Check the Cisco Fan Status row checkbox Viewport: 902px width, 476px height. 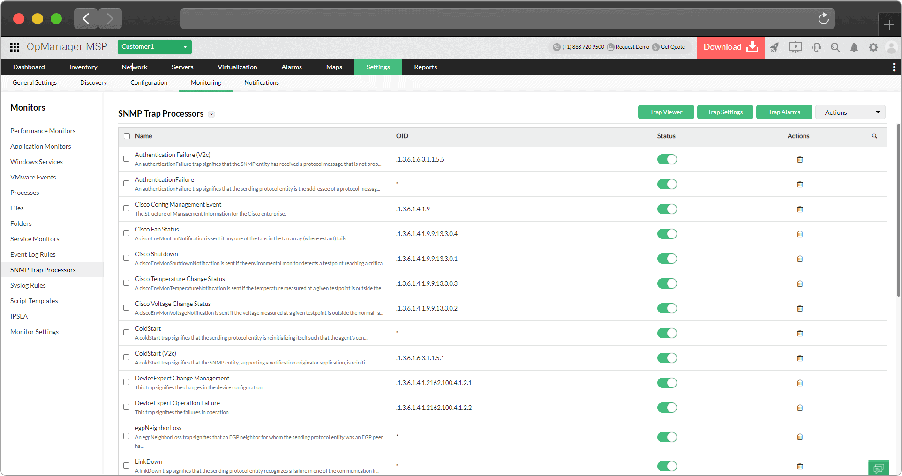[x=127, y=233]
